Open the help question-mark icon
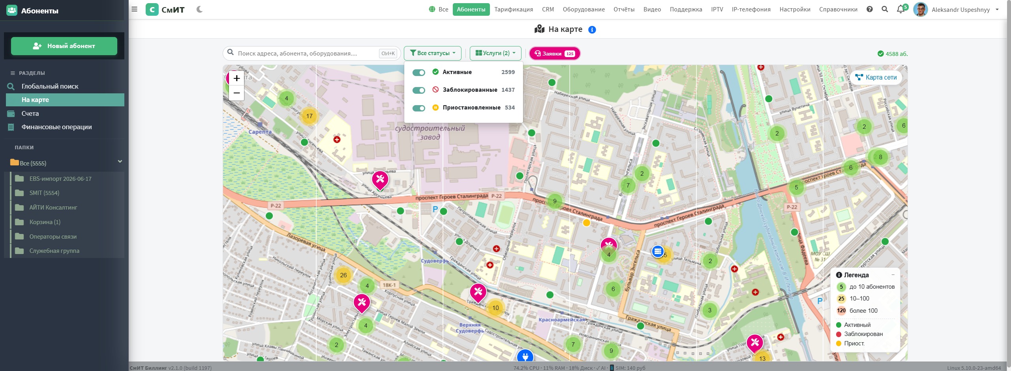The width and height of the screenshot is (1011, 371). tap(870, 9)
